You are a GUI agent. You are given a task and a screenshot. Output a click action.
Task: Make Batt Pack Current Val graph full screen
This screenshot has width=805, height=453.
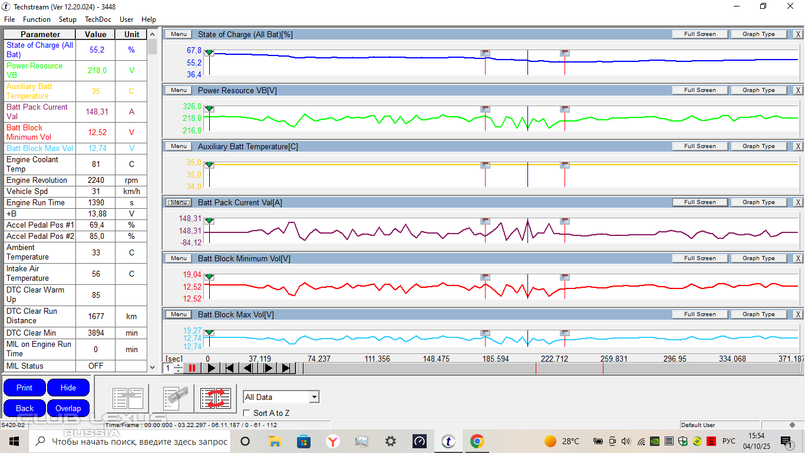[700, 202]
